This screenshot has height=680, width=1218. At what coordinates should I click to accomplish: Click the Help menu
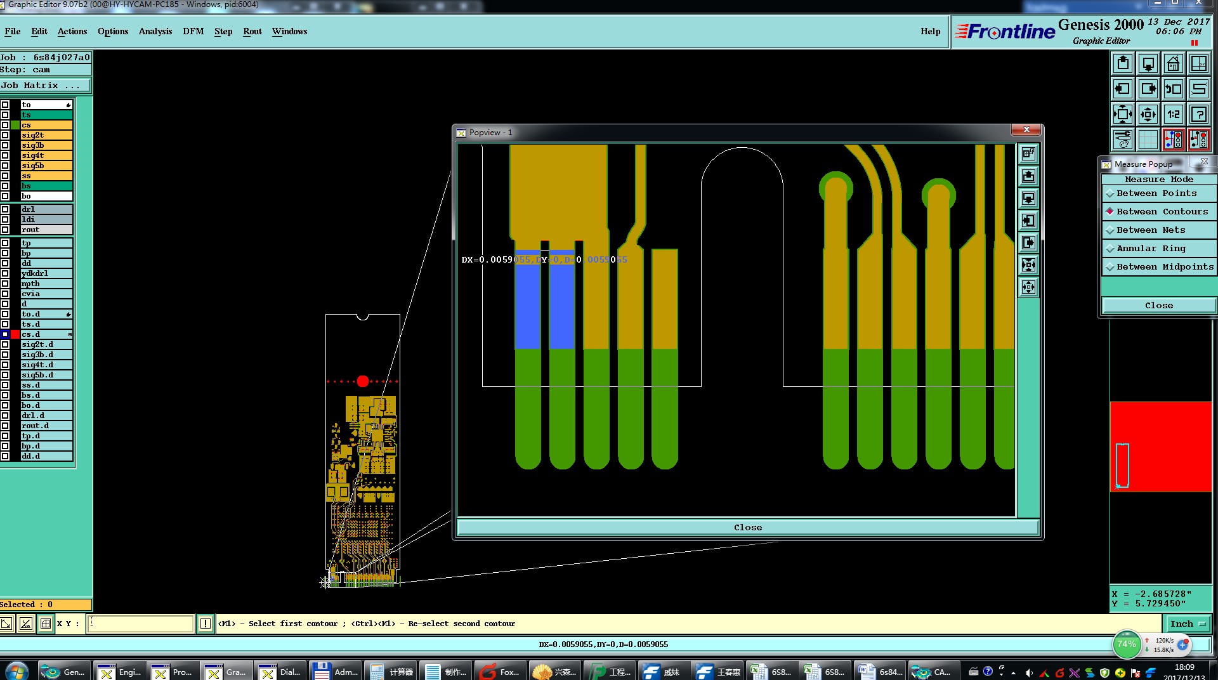point(931,31)
